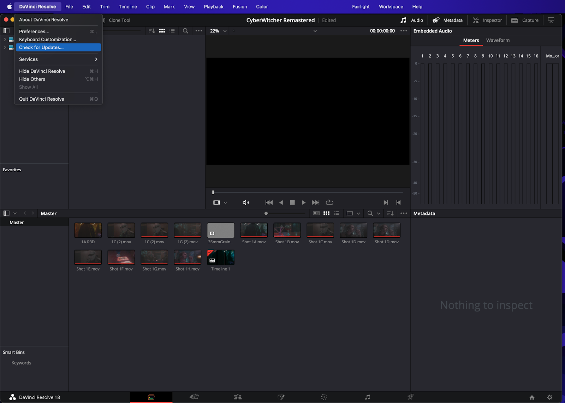565x403 pixels.
Task: Toggle the Metadata panel button
Action: point(448,20)
